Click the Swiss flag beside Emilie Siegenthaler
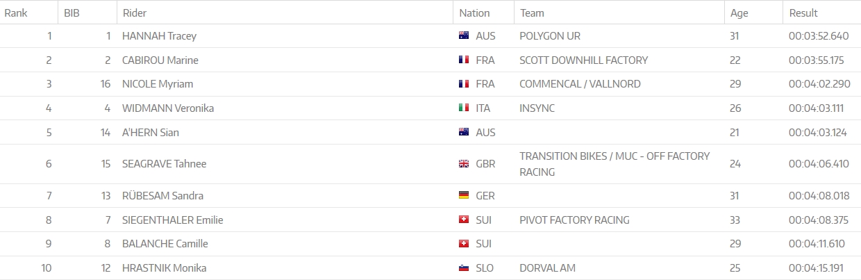The height and width of the screenshot is (280, 861). click(464, 220)
